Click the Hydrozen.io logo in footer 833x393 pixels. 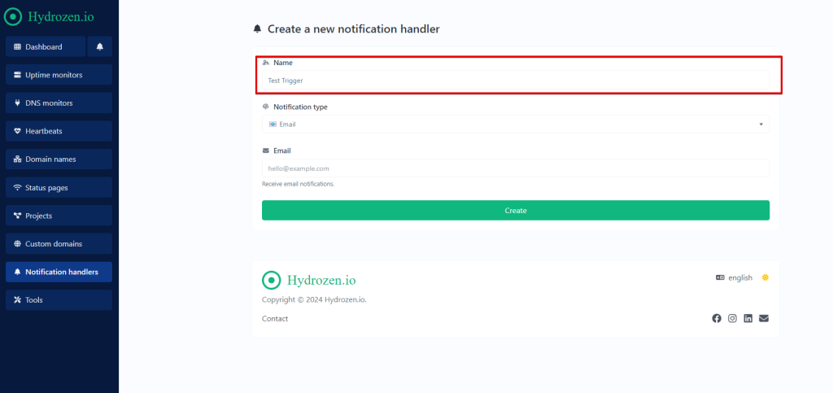[x=309, y=280]
